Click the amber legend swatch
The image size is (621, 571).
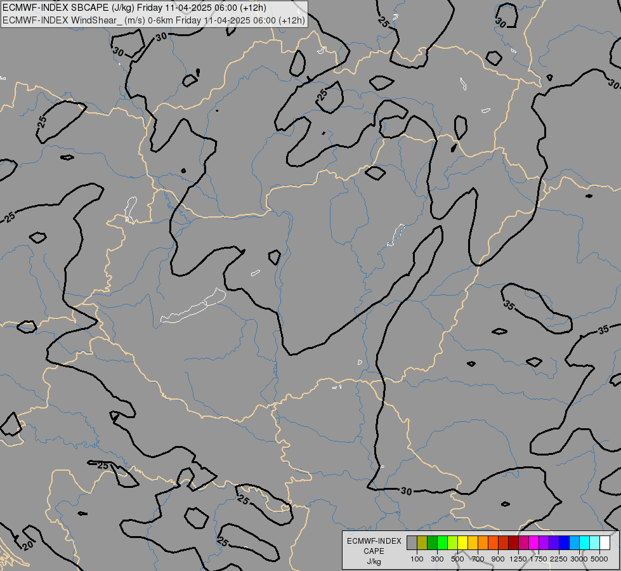[473, 542]
